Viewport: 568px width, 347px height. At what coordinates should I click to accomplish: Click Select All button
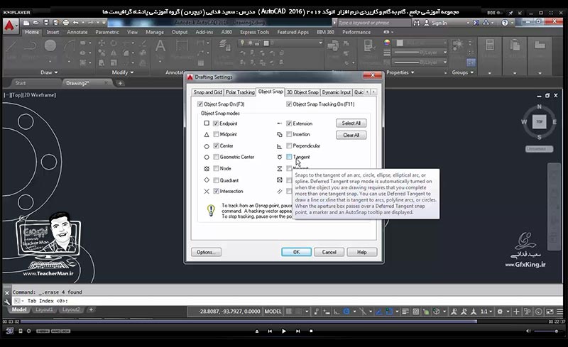351,123
